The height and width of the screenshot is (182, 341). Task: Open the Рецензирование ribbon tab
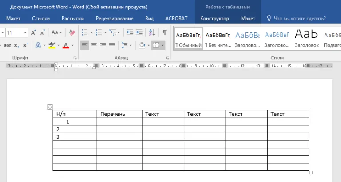[x=115, y=19]
